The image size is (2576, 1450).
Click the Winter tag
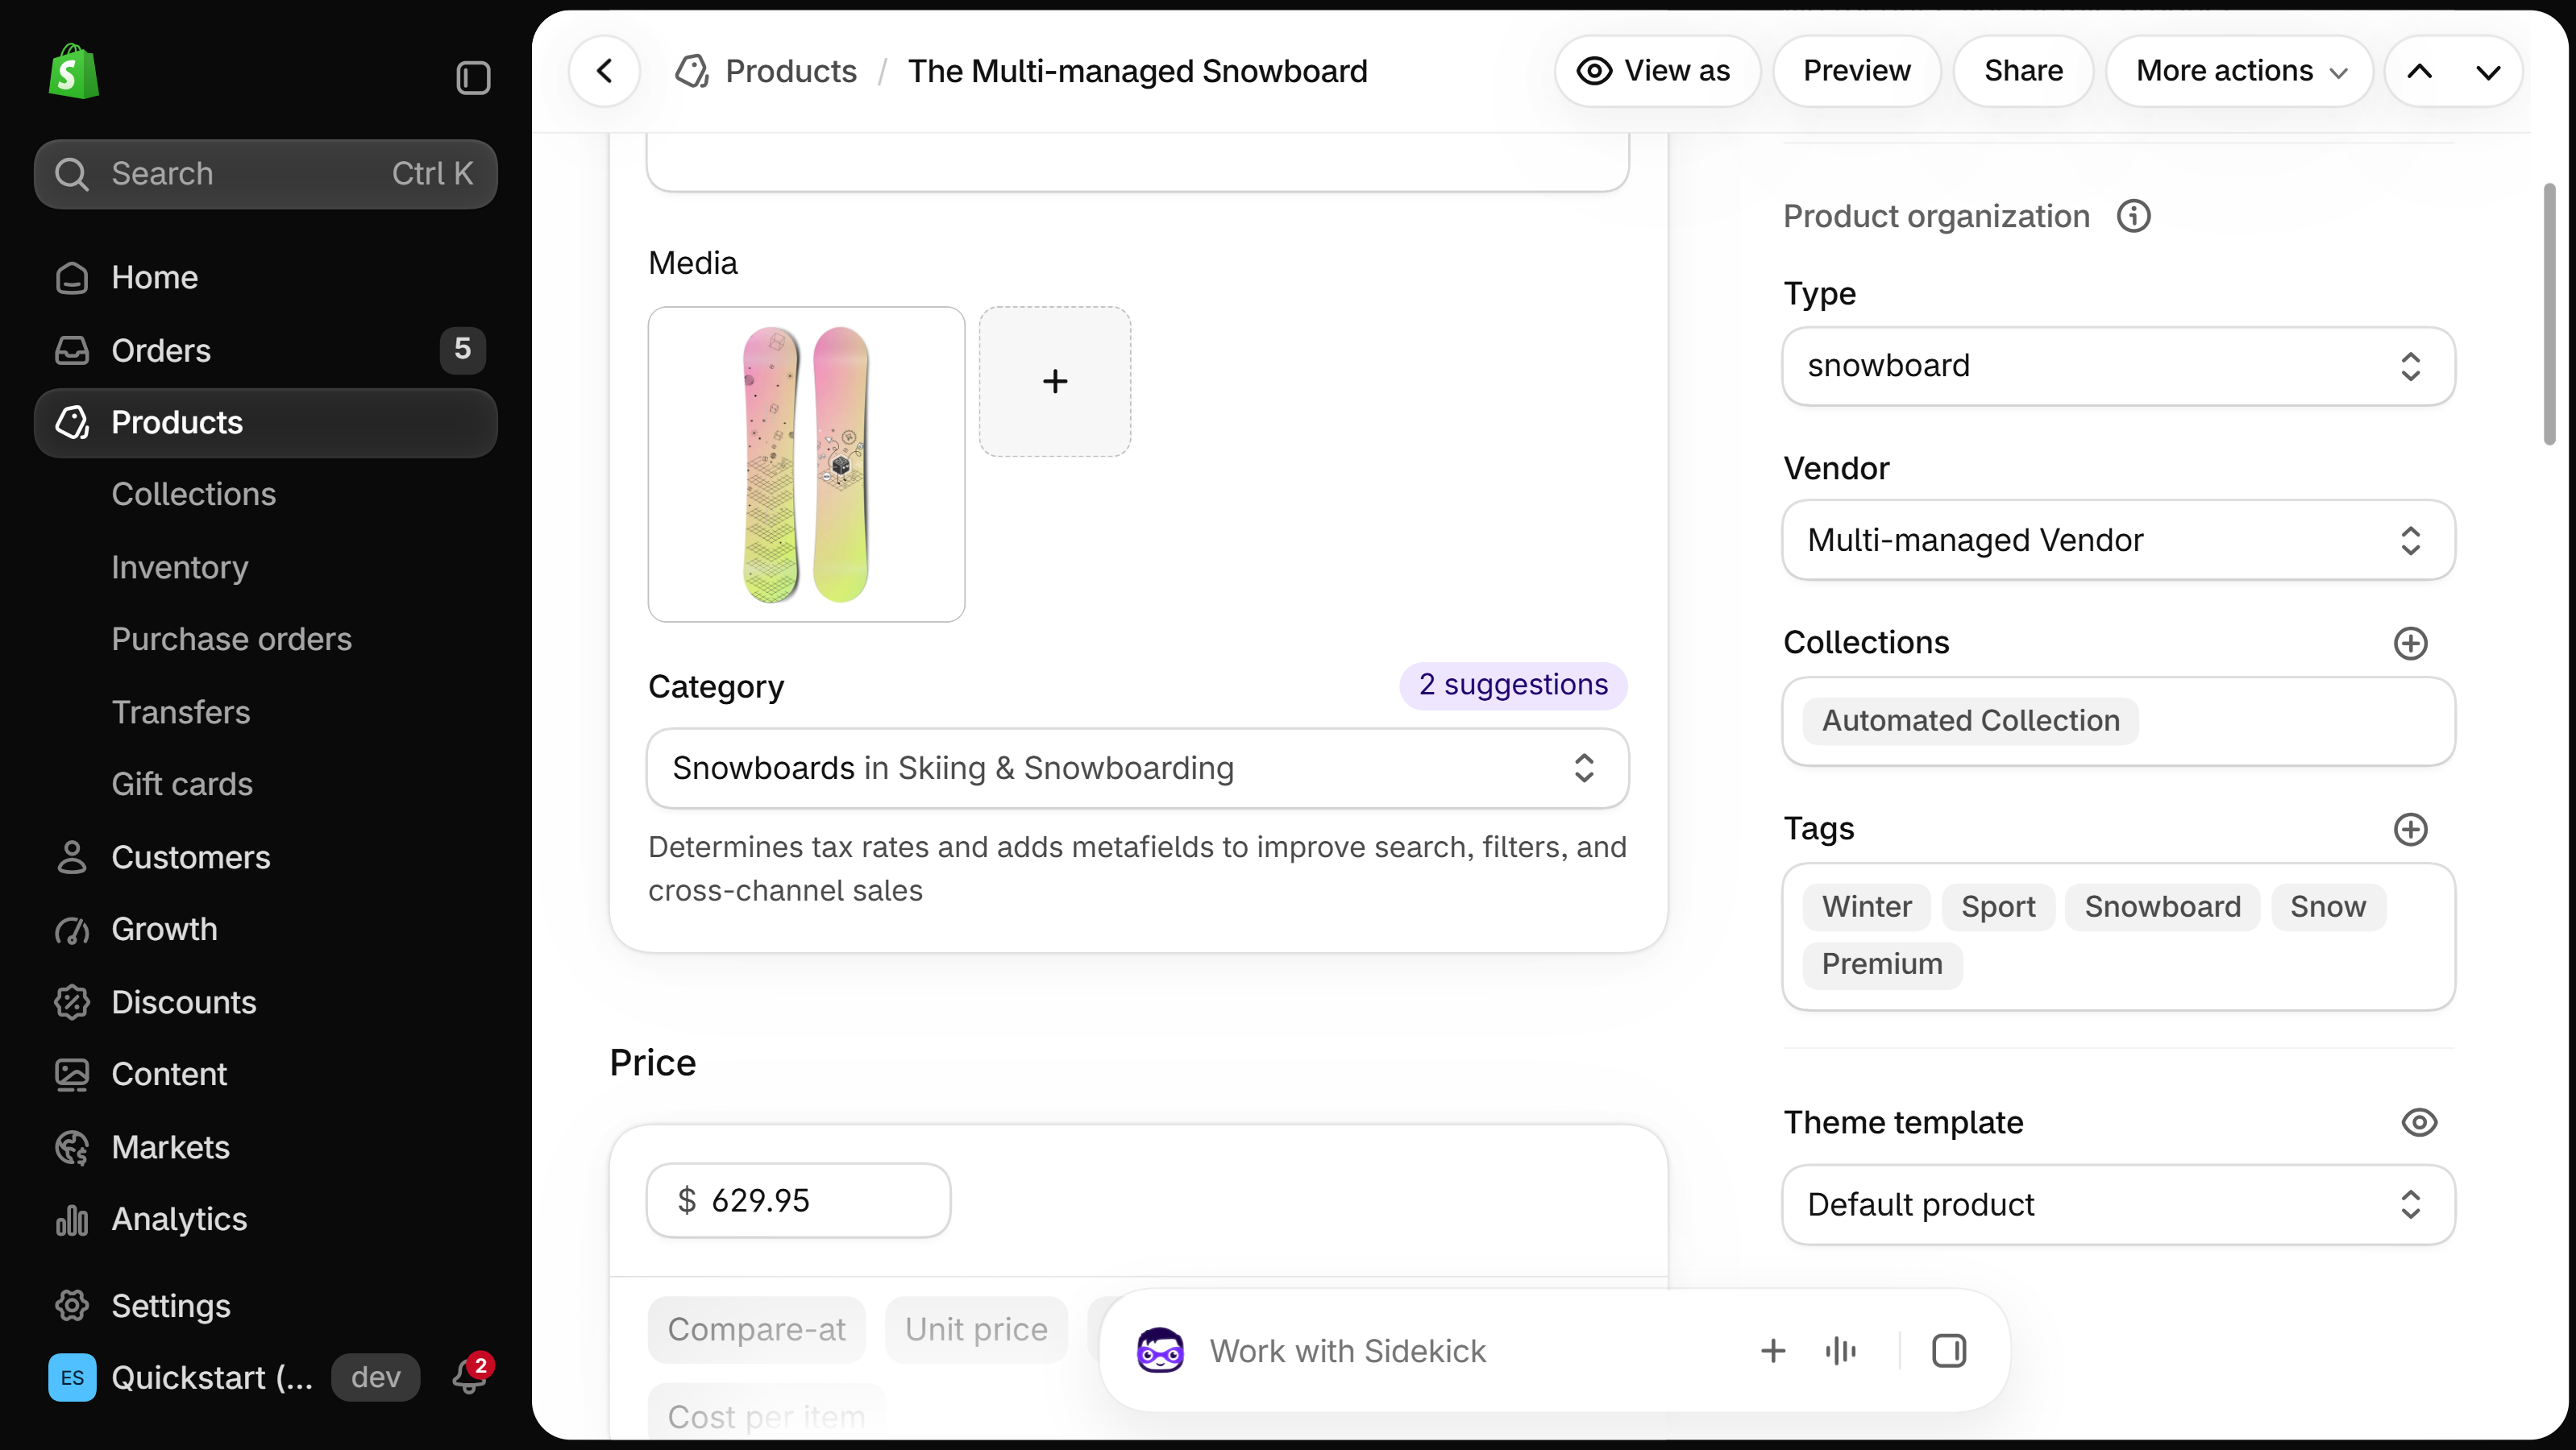[1866, 906]
